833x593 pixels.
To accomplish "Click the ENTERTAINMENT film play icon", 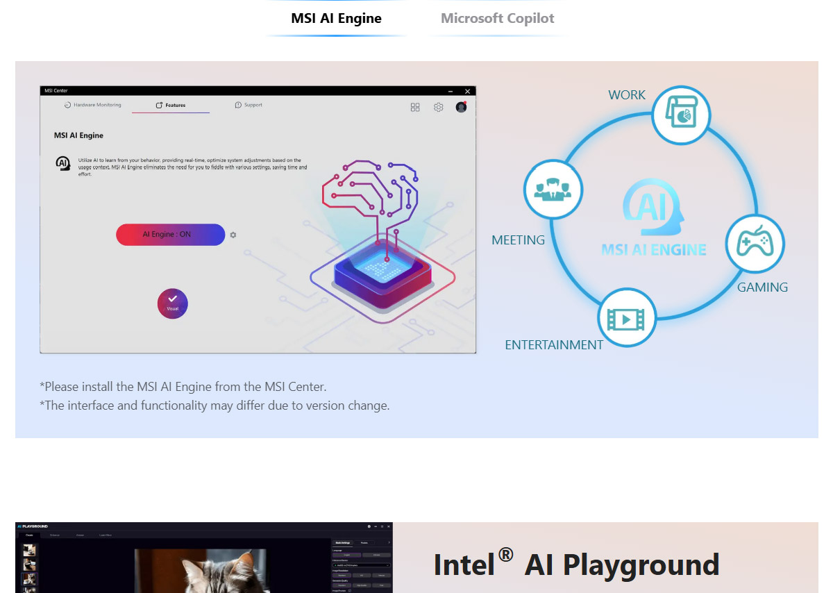I will [627, 317].
